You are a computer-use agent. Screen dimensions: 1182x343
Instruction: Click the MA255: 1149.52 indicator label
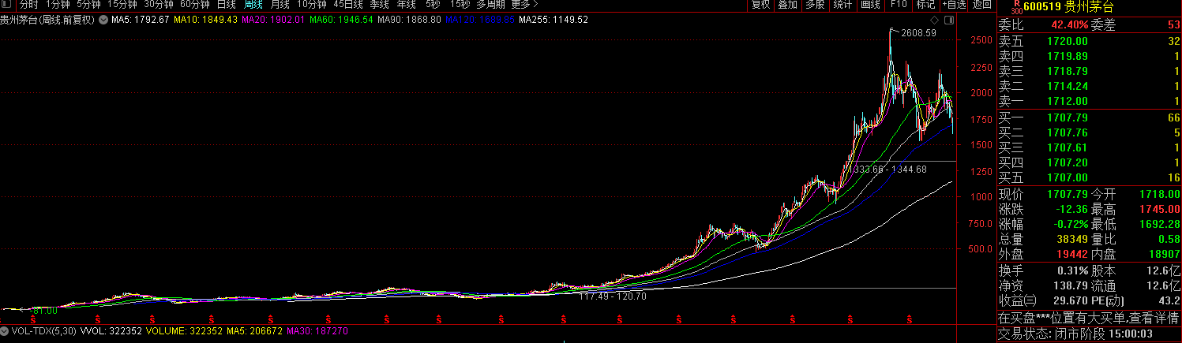(x=555, y=19)
